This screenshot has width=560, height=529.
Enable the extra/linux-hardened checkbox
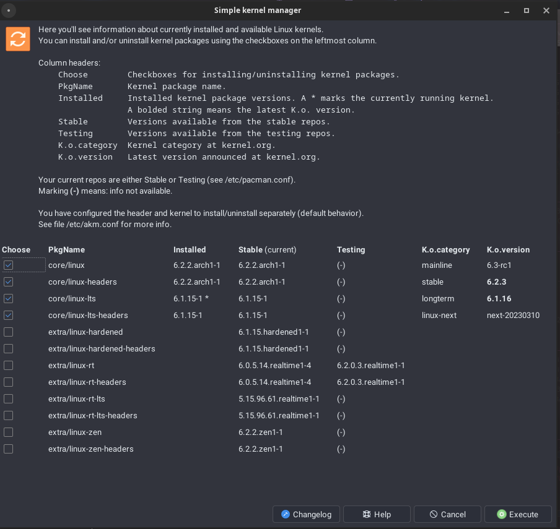8,332
